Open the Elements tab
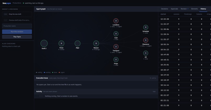The width and height of the screenshot is (211, 110). tap(194, 9)
